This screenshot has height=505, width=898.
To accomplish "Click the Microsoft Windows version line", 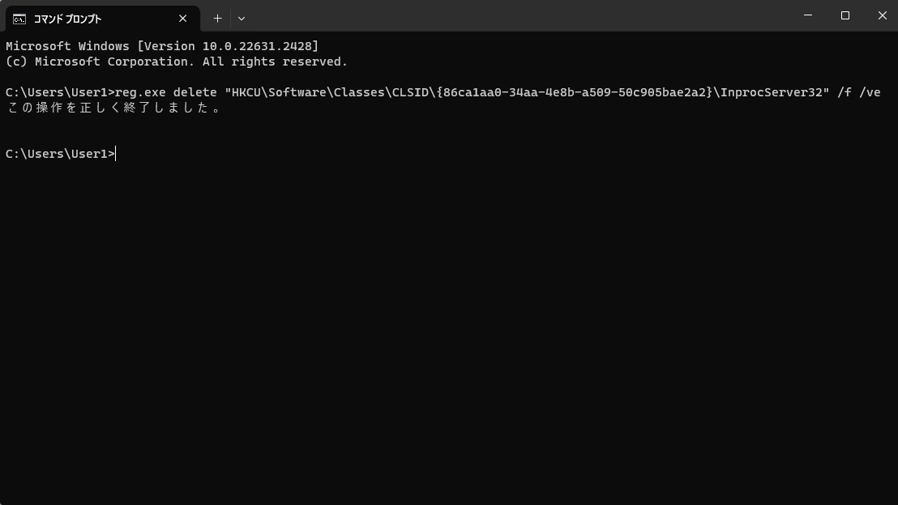I will pyautogui.click(x=162, y=46).
